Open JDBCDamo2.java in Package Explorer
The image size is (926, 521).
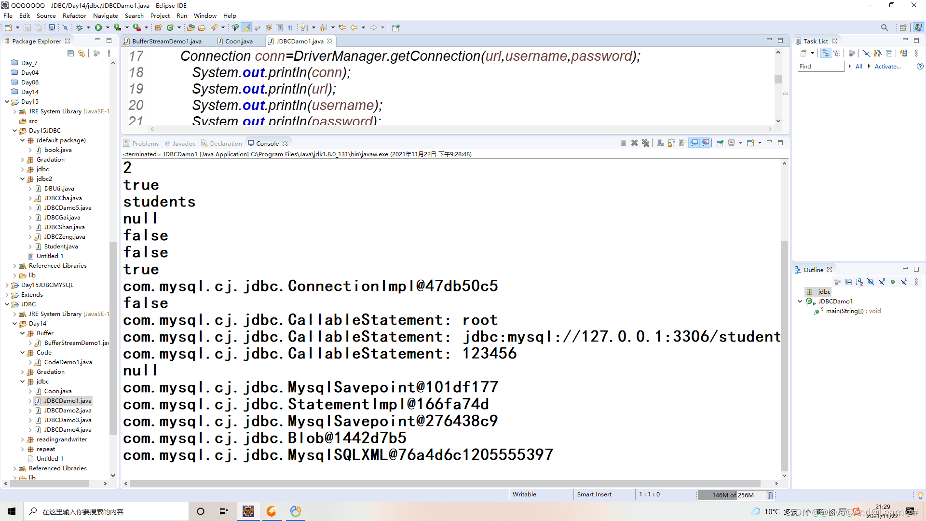[68, 411]
